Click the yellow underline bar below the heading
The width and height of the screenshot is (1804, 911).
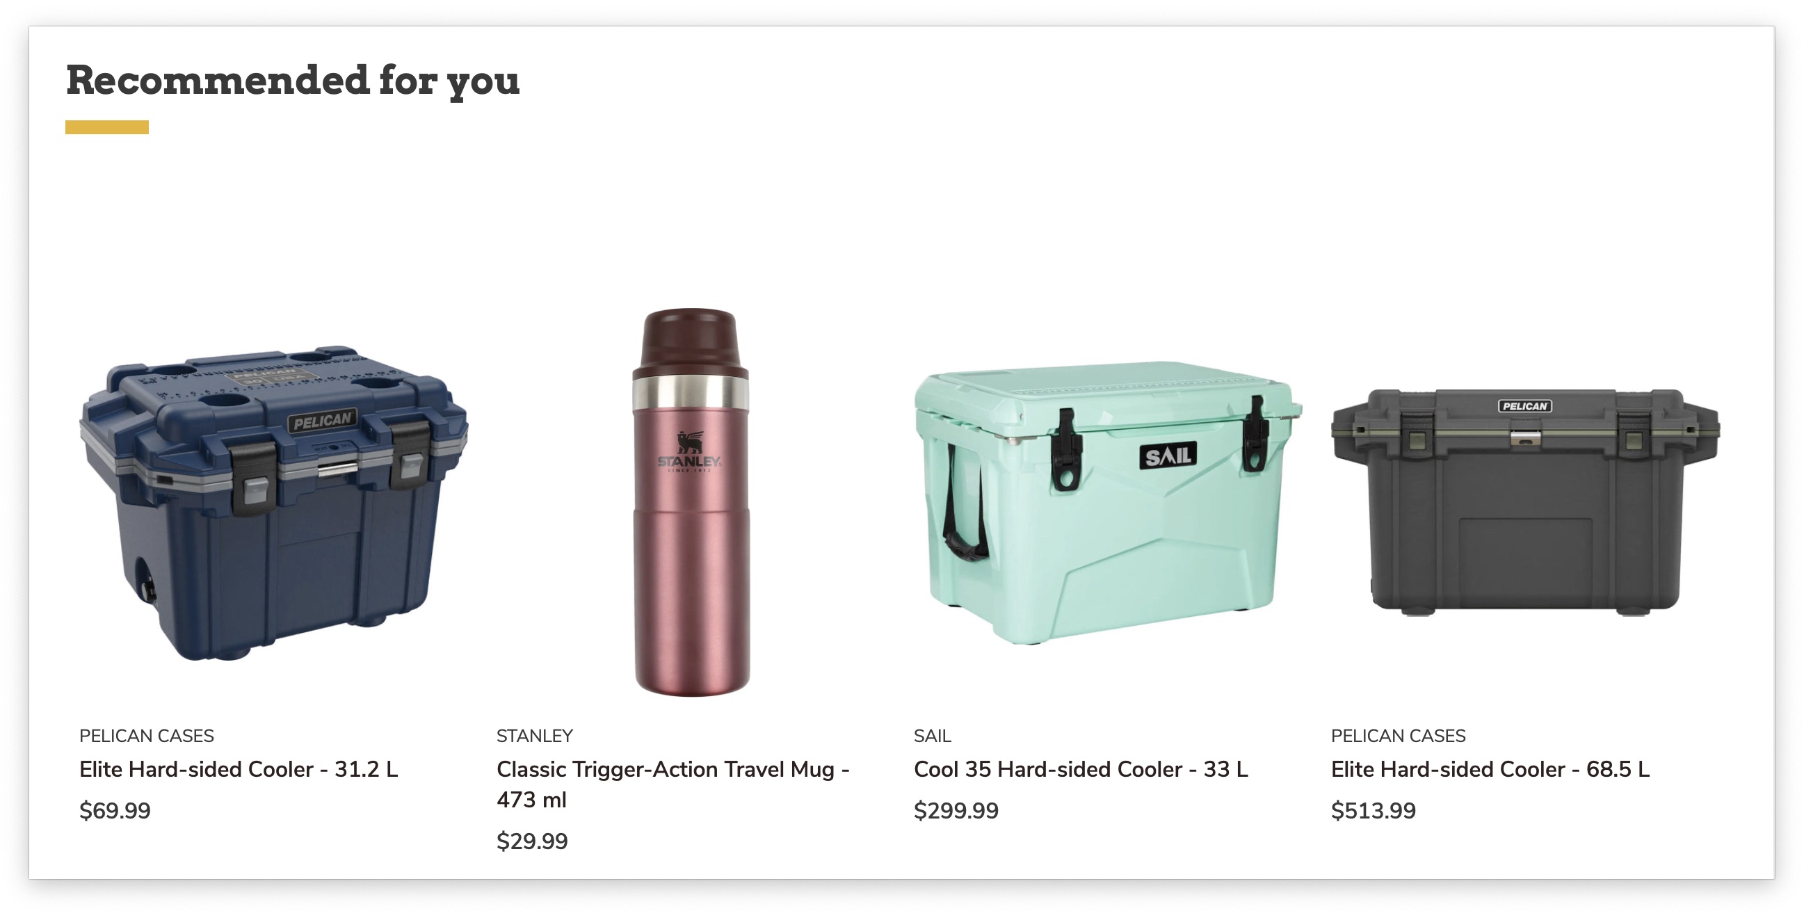tap(106, 127)
